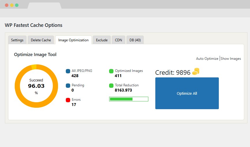Image resolution: width=250 pixels, height=147 pixels.
Task: Click the WP Fastest Cache Options title
Action: (x=33, y=25)
